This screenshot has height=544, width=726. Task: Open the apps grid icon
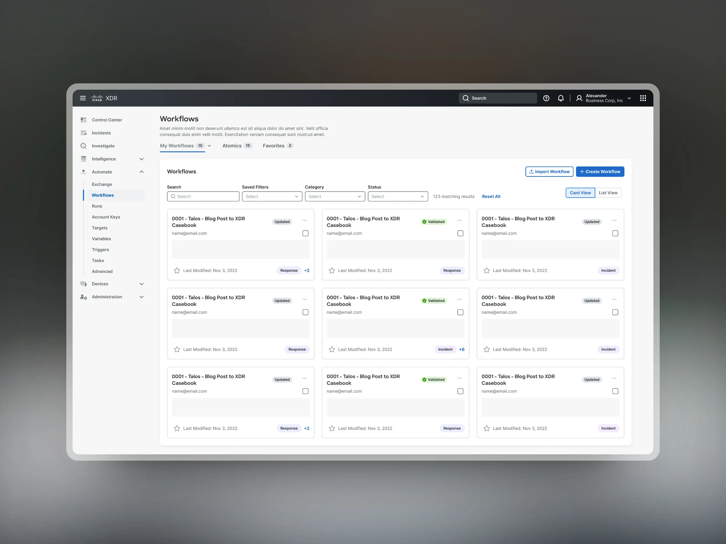[643, 98]
